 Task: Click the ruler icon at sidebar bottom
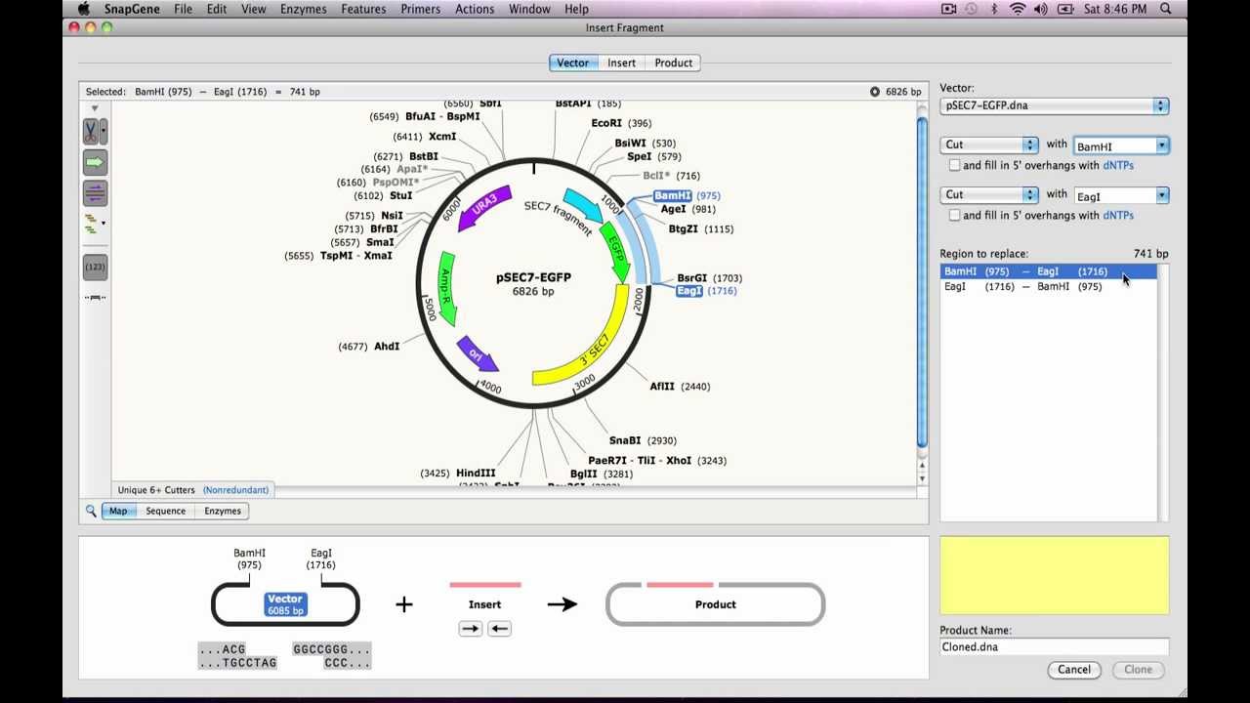point(95,298)
